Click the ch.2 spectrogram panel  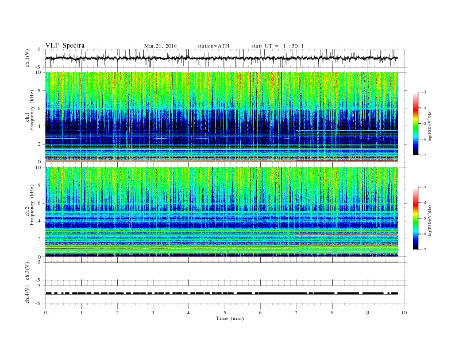222,212
